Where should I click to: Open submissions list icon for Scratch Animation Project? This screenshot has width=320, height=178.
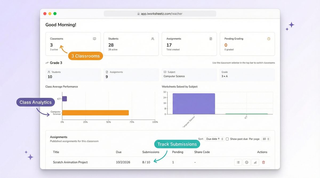(x=238, y=162)
